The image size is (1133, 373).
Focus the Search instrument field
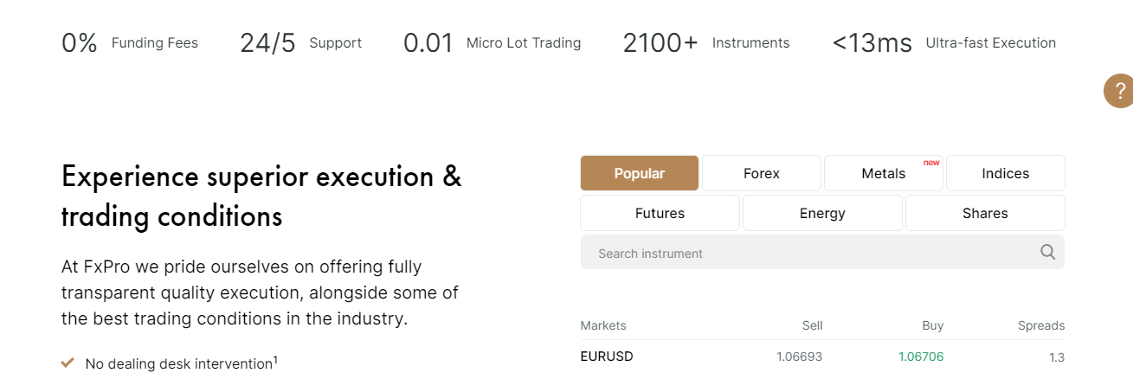coord(822,253)
